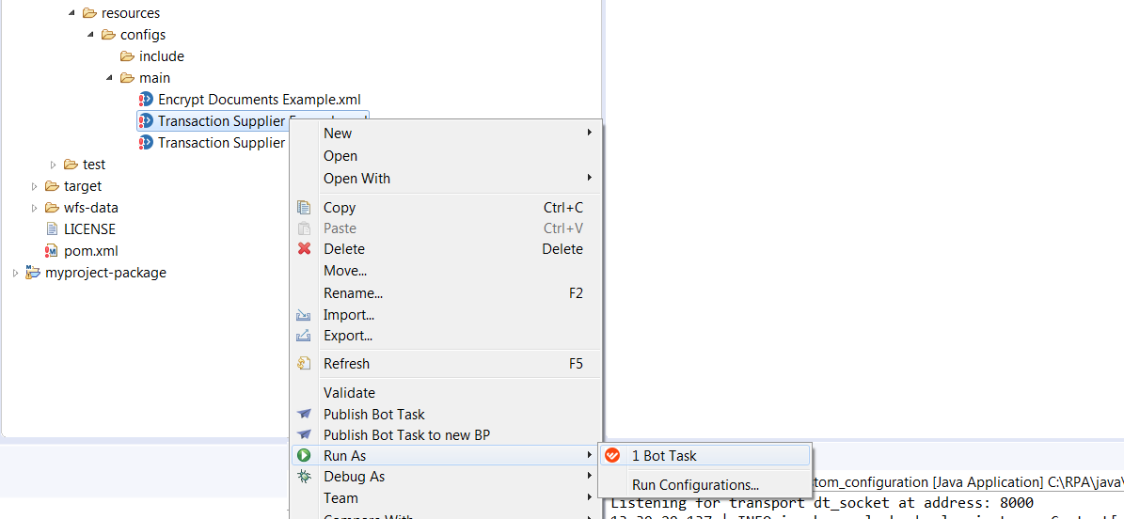Click the pom.xml Maven file icon
This screenshot has width=1124, height=519.
(x=52, y=251)
